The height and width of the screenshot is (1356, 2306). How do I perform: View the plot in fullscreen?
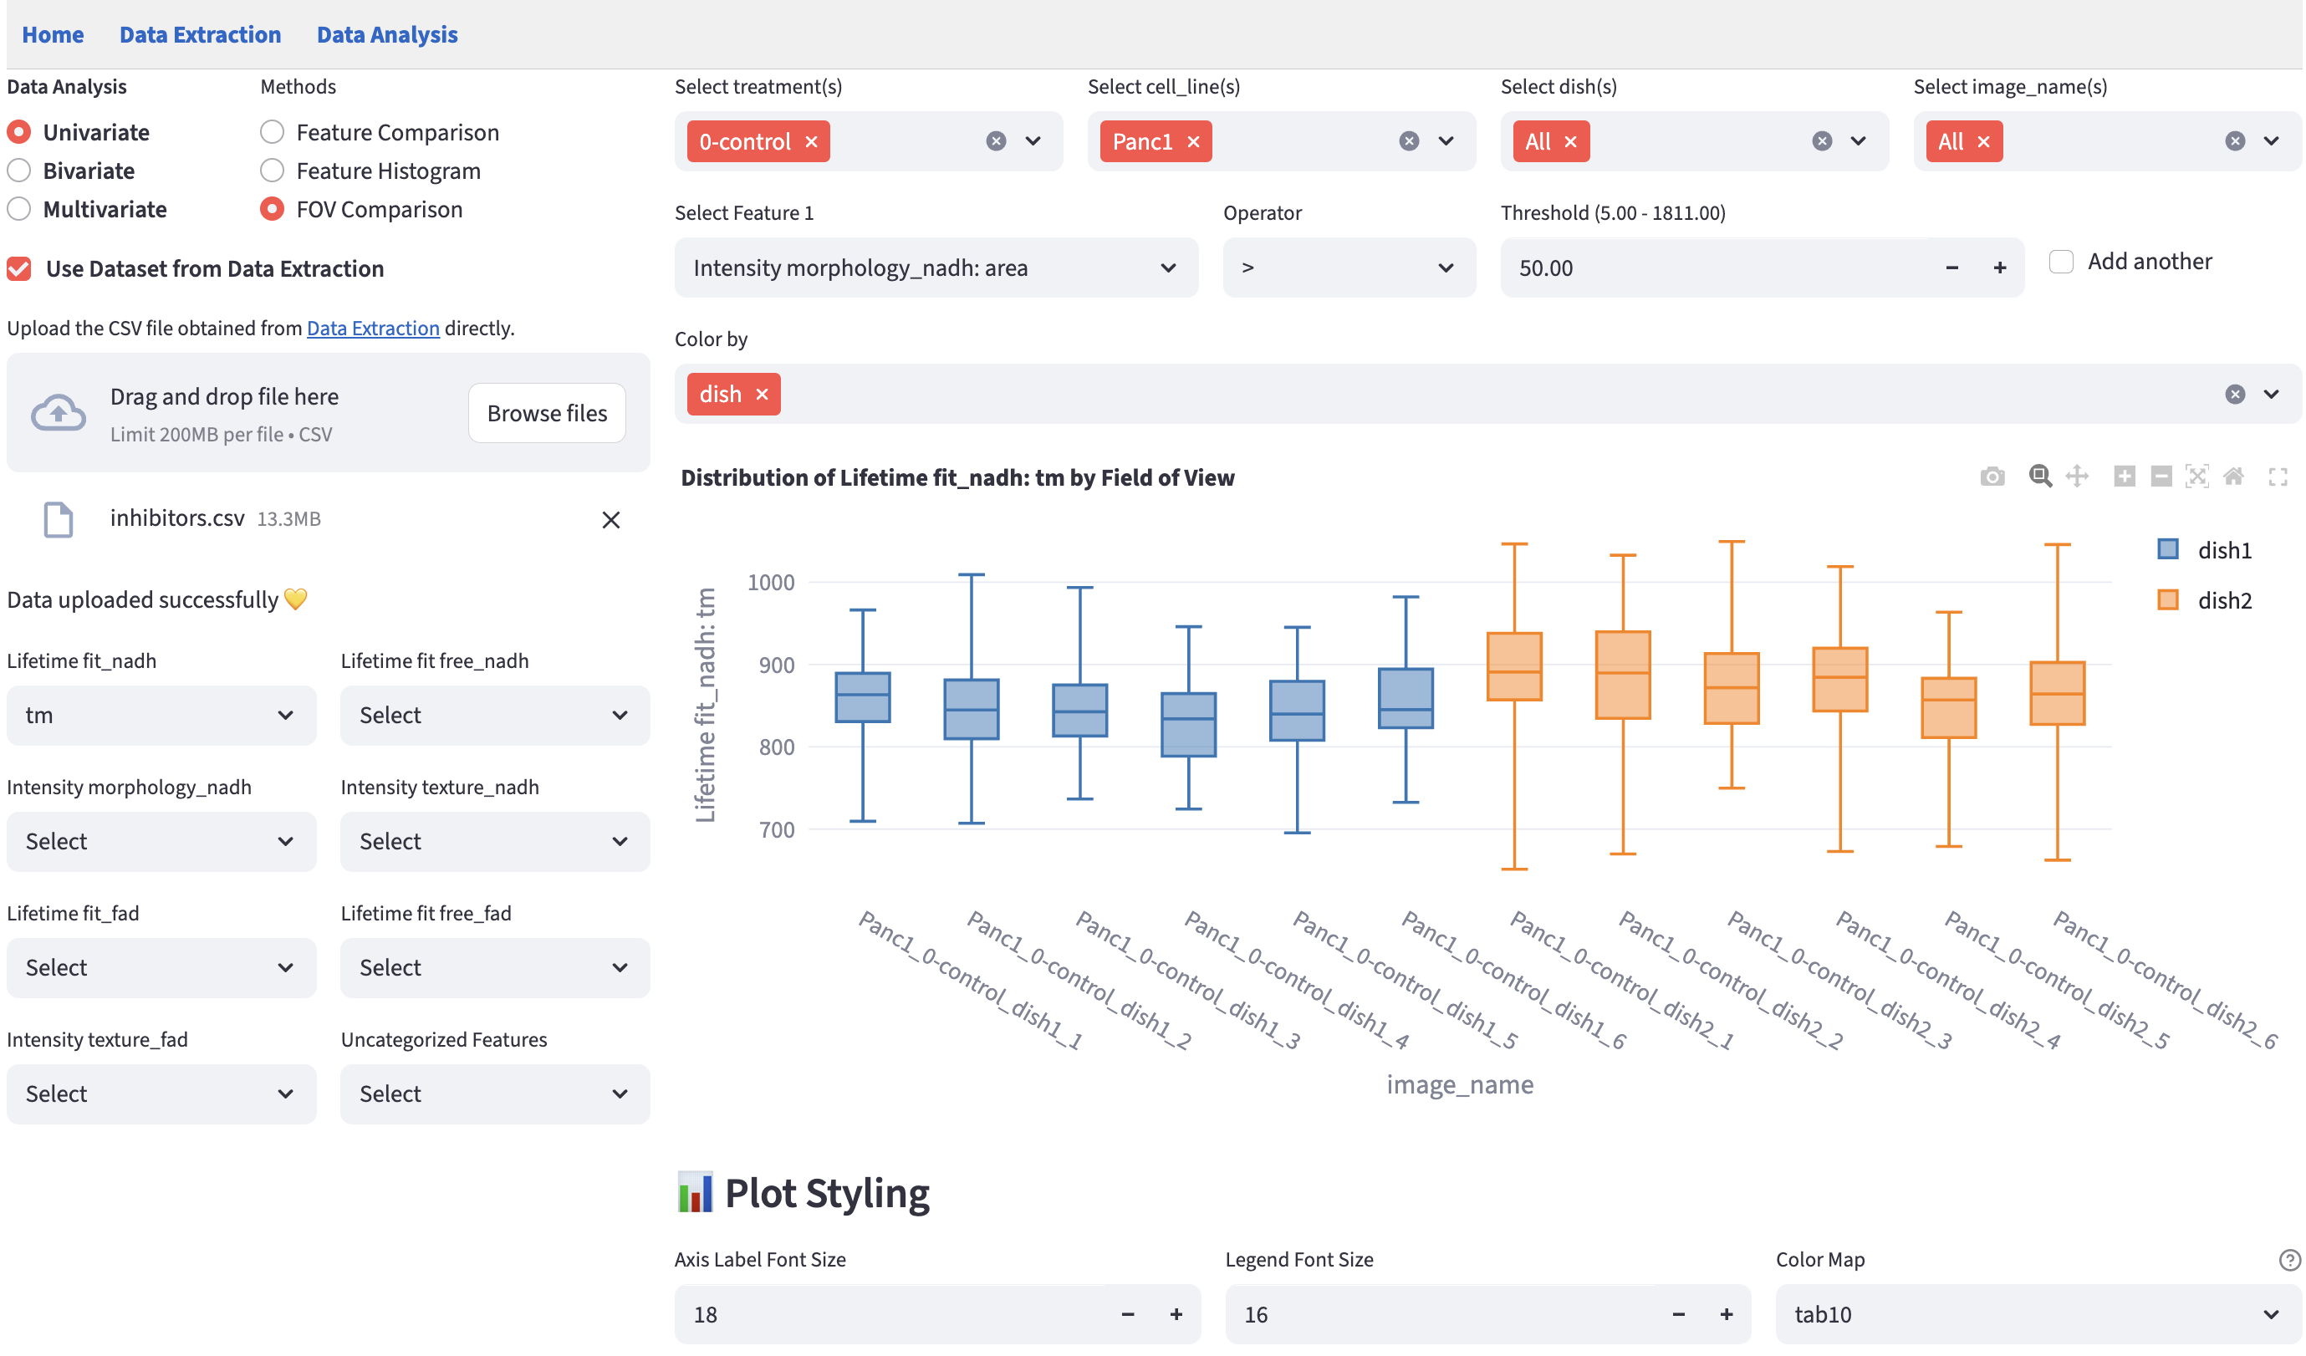click(x=2278, y=477)
